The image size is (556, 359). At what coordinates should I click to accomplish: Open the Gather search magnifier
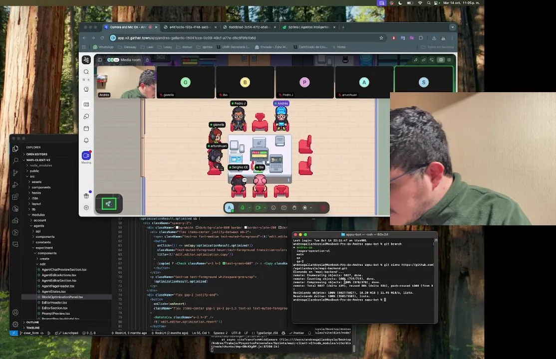click(x=86, y=72)
